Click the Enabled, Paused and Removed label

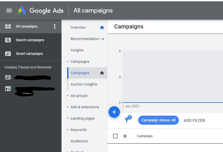point(28,67)
